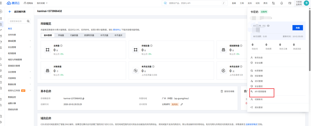311x126 pixels.
Task: Go to 控制台 console home
Action: (x=28, y=3)
